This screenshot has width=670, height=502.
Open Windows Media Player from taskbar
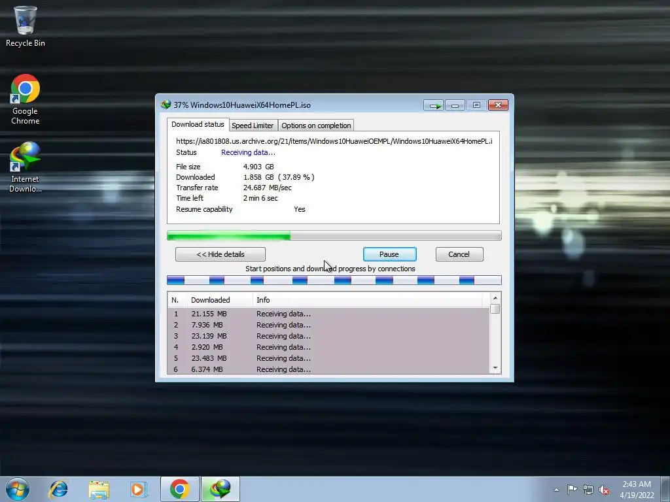click(138, 489)
